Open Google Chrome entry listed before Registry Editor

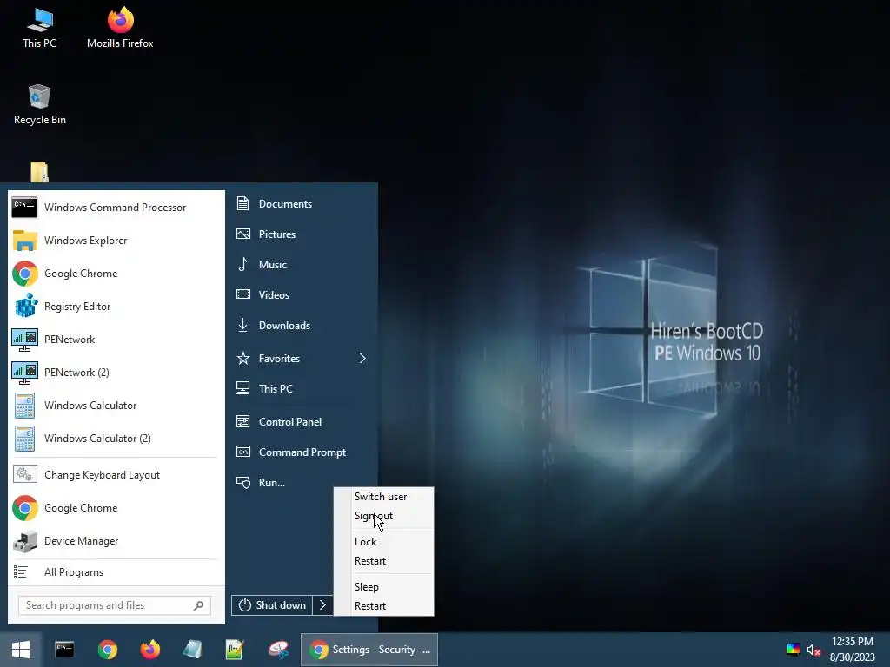[116, 274]
